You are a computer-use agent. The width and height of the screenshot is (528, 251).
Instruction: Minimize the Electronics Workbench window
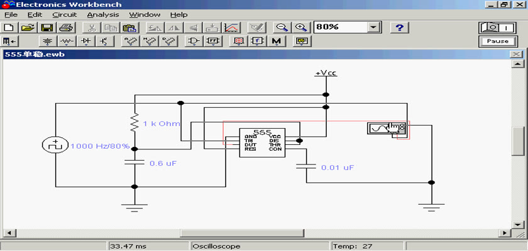point(492,4)
